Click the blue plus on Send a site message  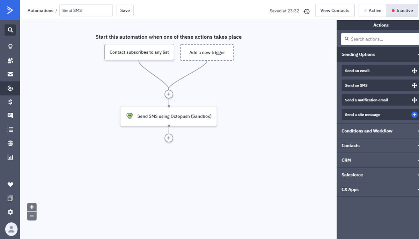coord(414,114)
